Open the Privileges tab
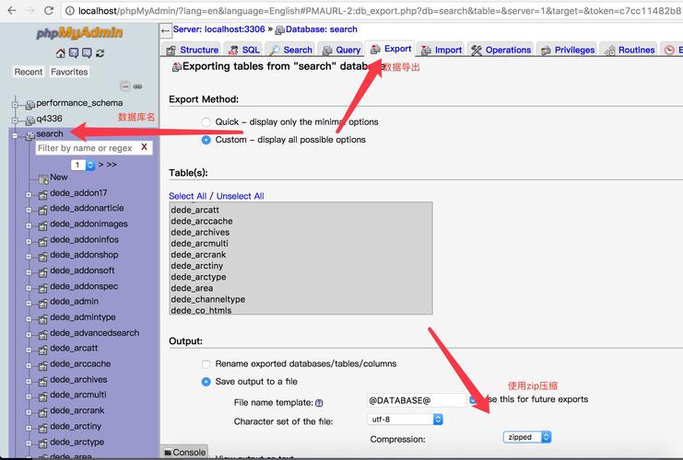683x460 pixels. point(568,50)
